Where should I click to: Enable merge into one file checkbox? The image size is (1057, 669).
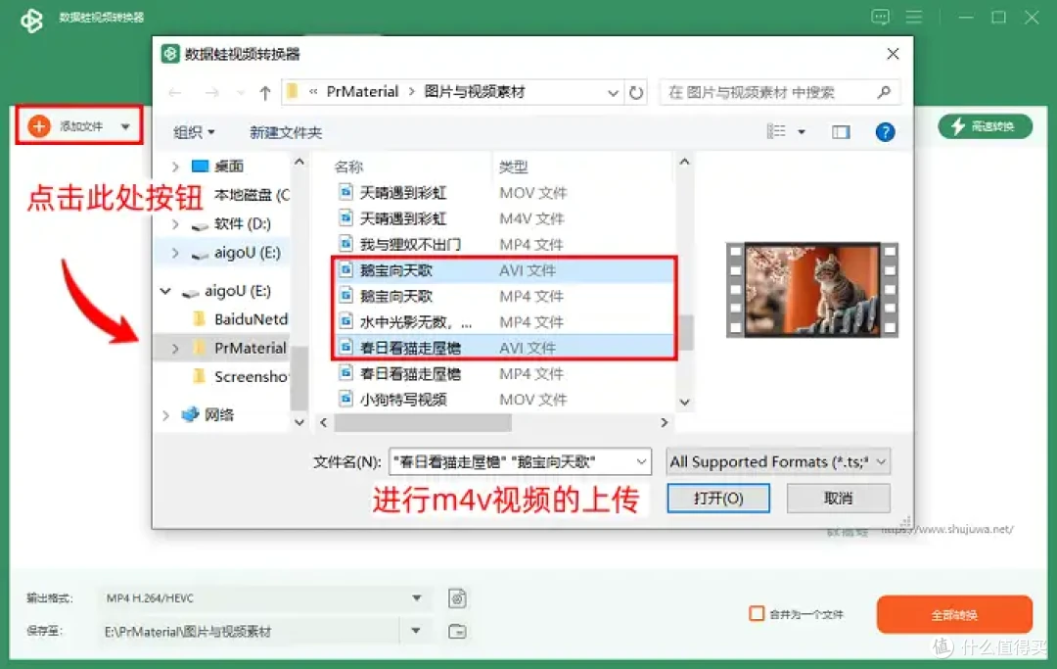757,614
